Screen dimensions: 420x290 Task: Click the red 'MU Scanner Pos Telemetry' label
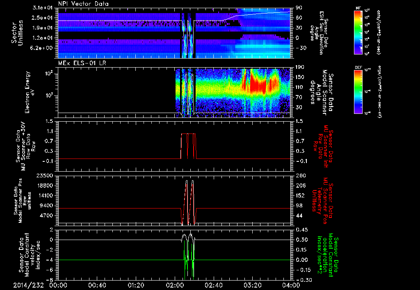click(322, 201)
